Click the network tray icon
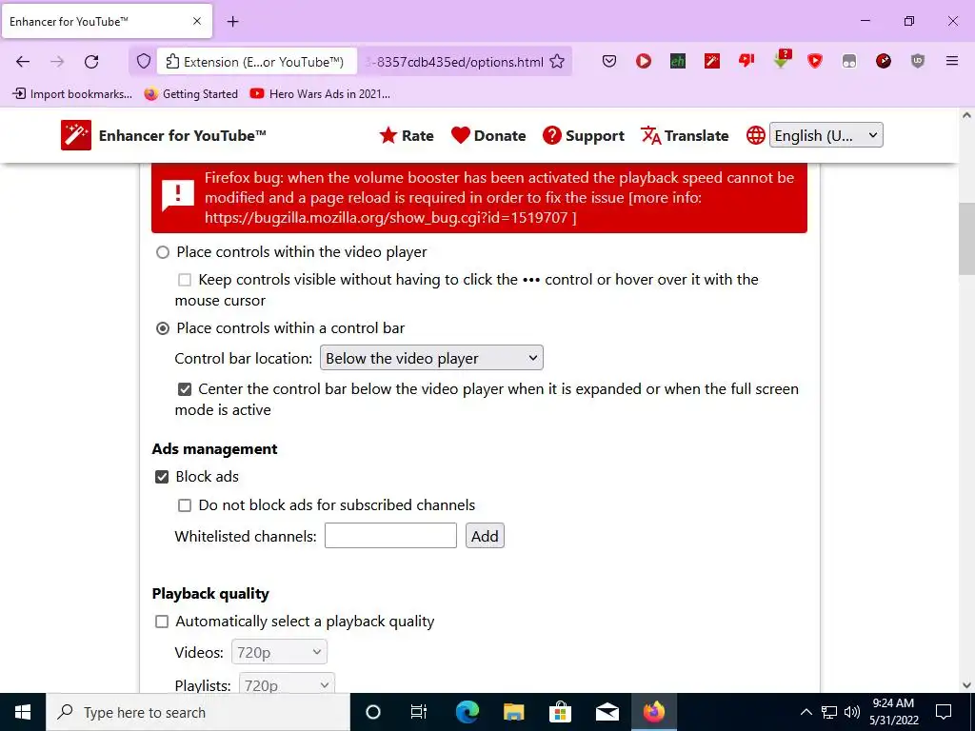975x731 pixels. (x=829, y=712)
